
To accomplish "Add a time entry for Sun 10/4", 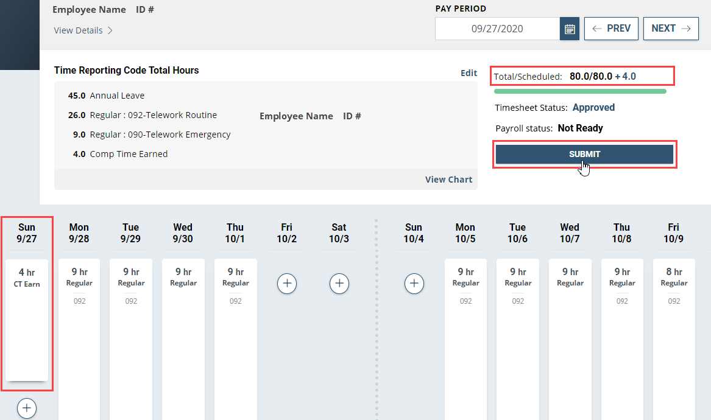I will click(x=414, y=283).
